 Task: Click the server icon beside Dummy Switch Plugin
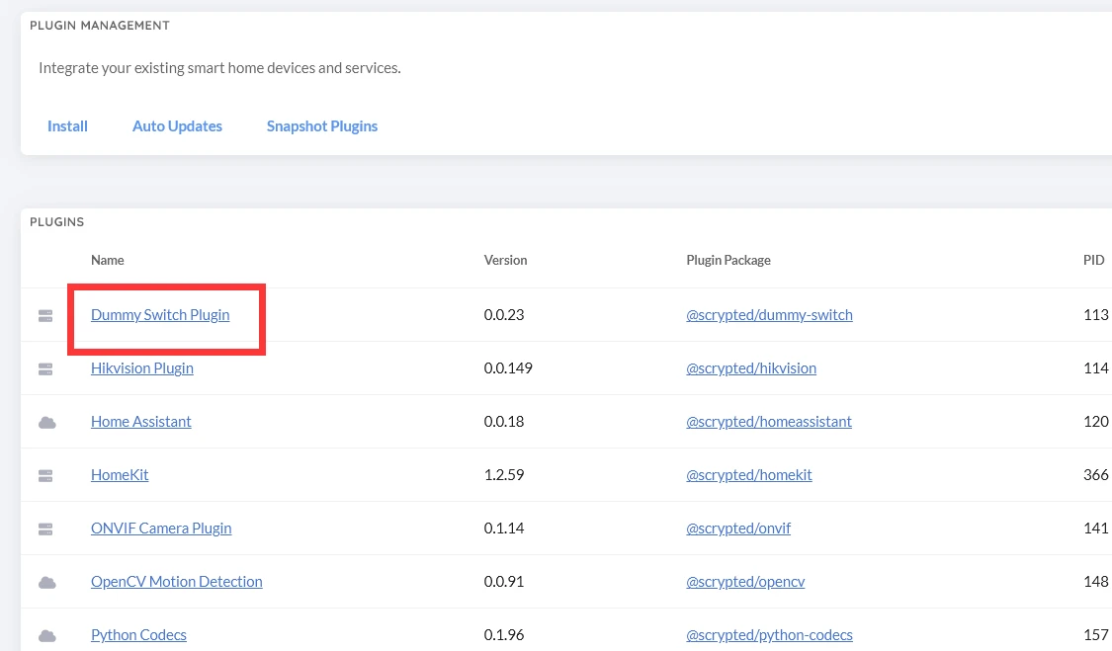click(x=45, y=316)
